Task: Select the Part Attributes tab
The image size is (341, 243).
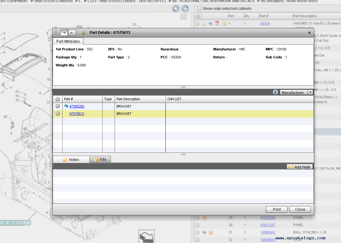Action: point(68,41)
